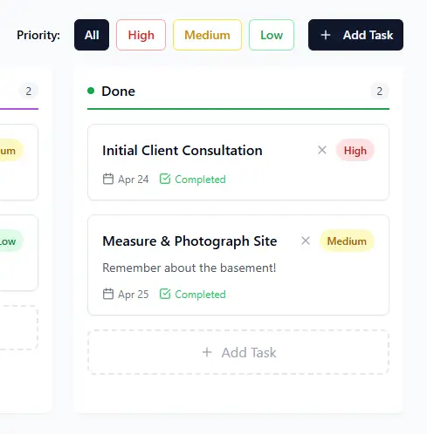Viewport: 427px width, 434px height.
Task: Click the Remember about the basement note
Action: pyautogui.click(x=189, y=268)
